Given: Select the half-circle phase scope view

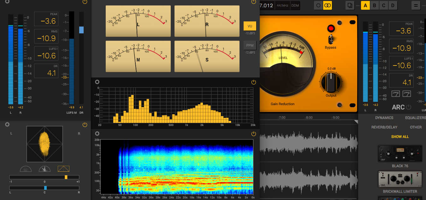Looking at the screenshot, I should 26,169.
